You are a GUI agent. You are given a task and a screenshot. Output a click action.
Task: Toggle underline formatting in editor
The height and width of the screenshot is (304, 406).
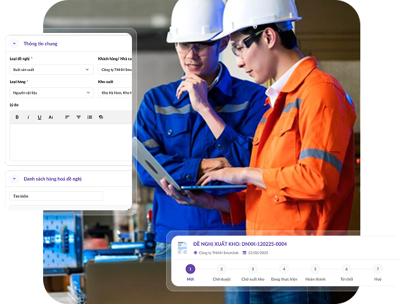click(x=39, y=117)
